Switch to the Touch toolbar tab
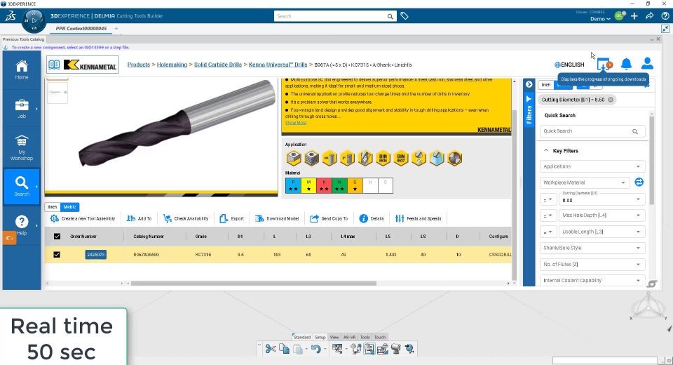Image resolution: width=673 pixels, height=365 pixels. click(380, 337)
